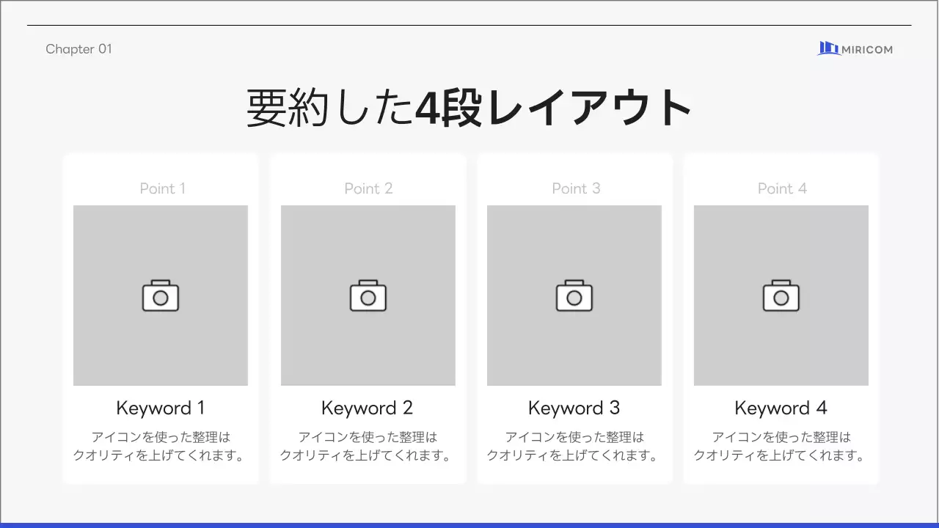Image resolution: width=939 pixels, height=528 pixels.
Task: Click the camera icon in Point 4 card
Action: 781,296
